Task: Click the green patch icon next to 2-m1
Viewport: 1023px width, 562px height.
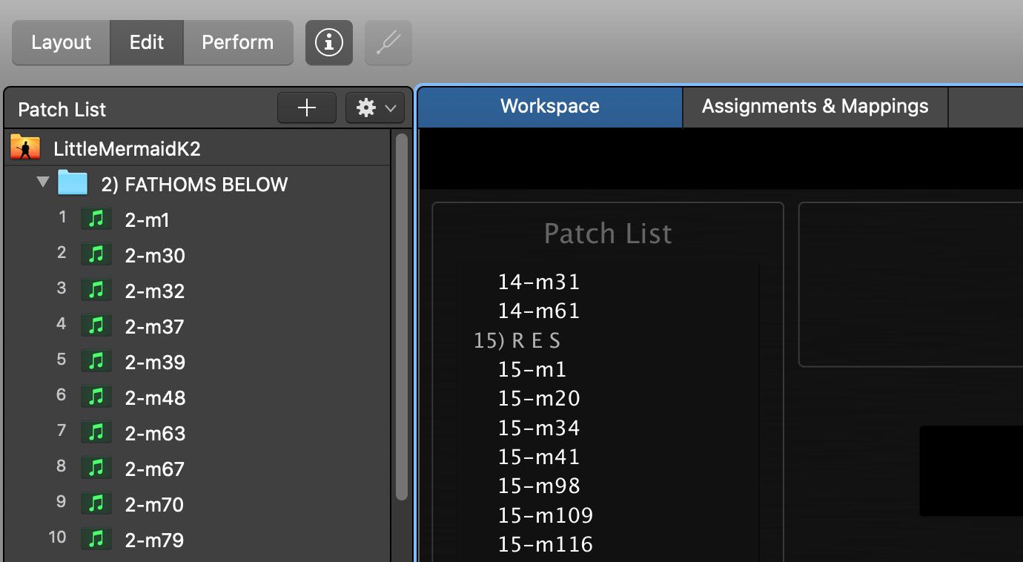Action: [96, 219]
